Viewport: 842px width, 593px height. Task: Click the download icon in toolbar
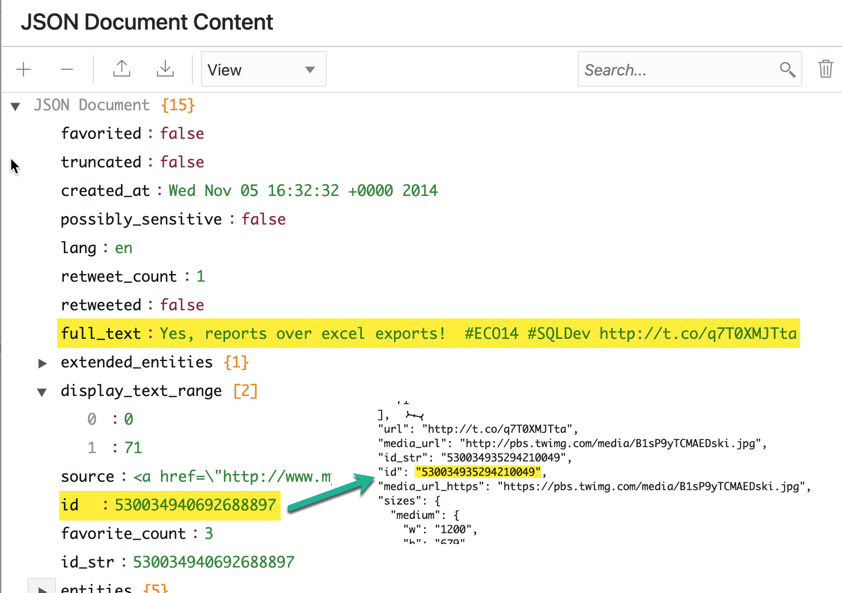click(165, 68)
